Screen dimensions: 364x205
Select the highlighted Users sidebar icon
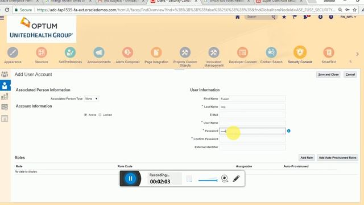point(5,85)
